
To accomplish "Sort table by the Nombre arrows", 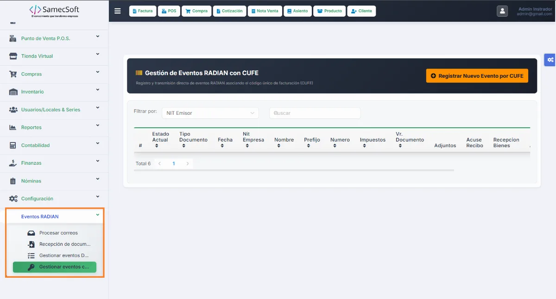I will coord(278,146).
